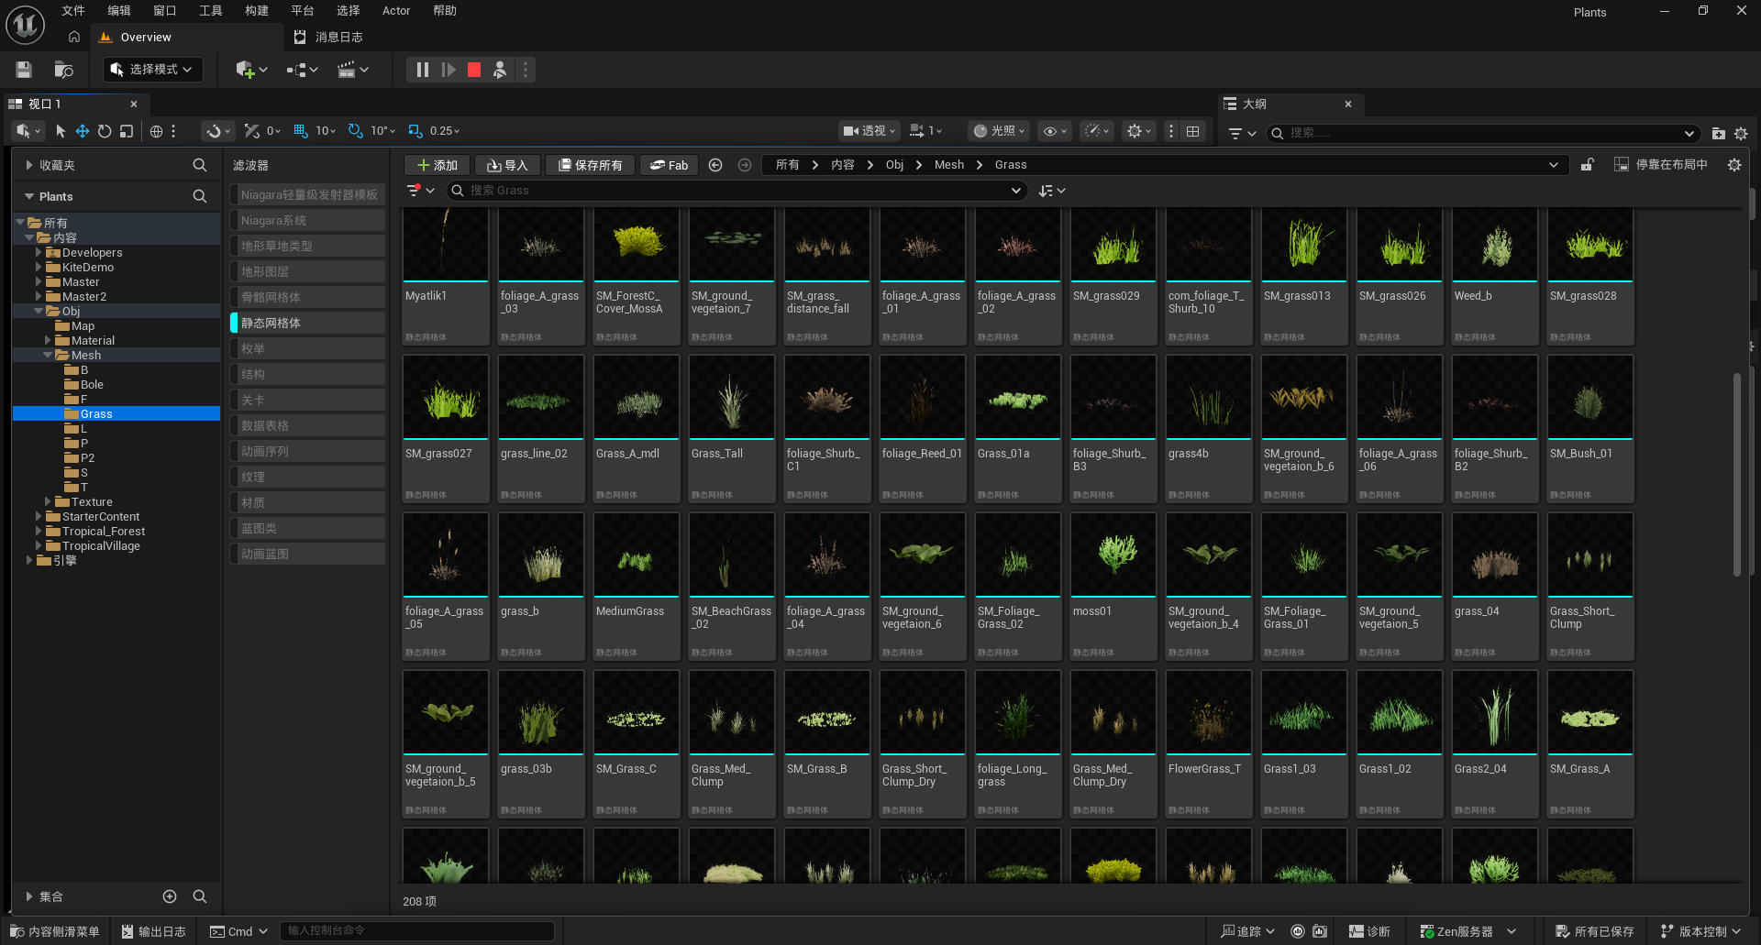Select the rotate tool in viewport

pyautogui.click(x=105, y=131)
